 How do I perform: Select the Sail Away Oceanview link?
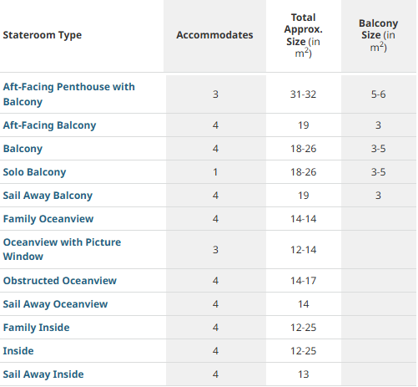pyautogui.click(x=55, y=304)
